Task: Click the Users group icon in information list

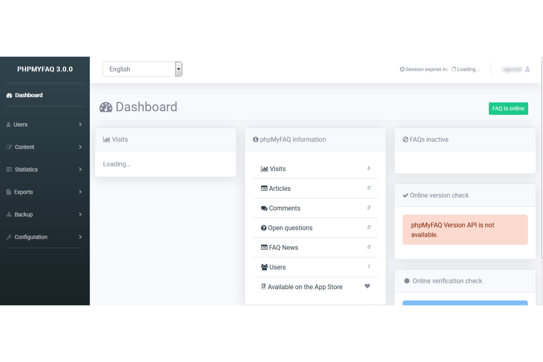Action: pos(265,267)
